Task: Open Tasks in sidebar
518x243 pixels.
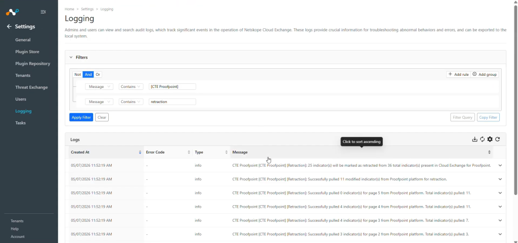Action: [20, 123]
